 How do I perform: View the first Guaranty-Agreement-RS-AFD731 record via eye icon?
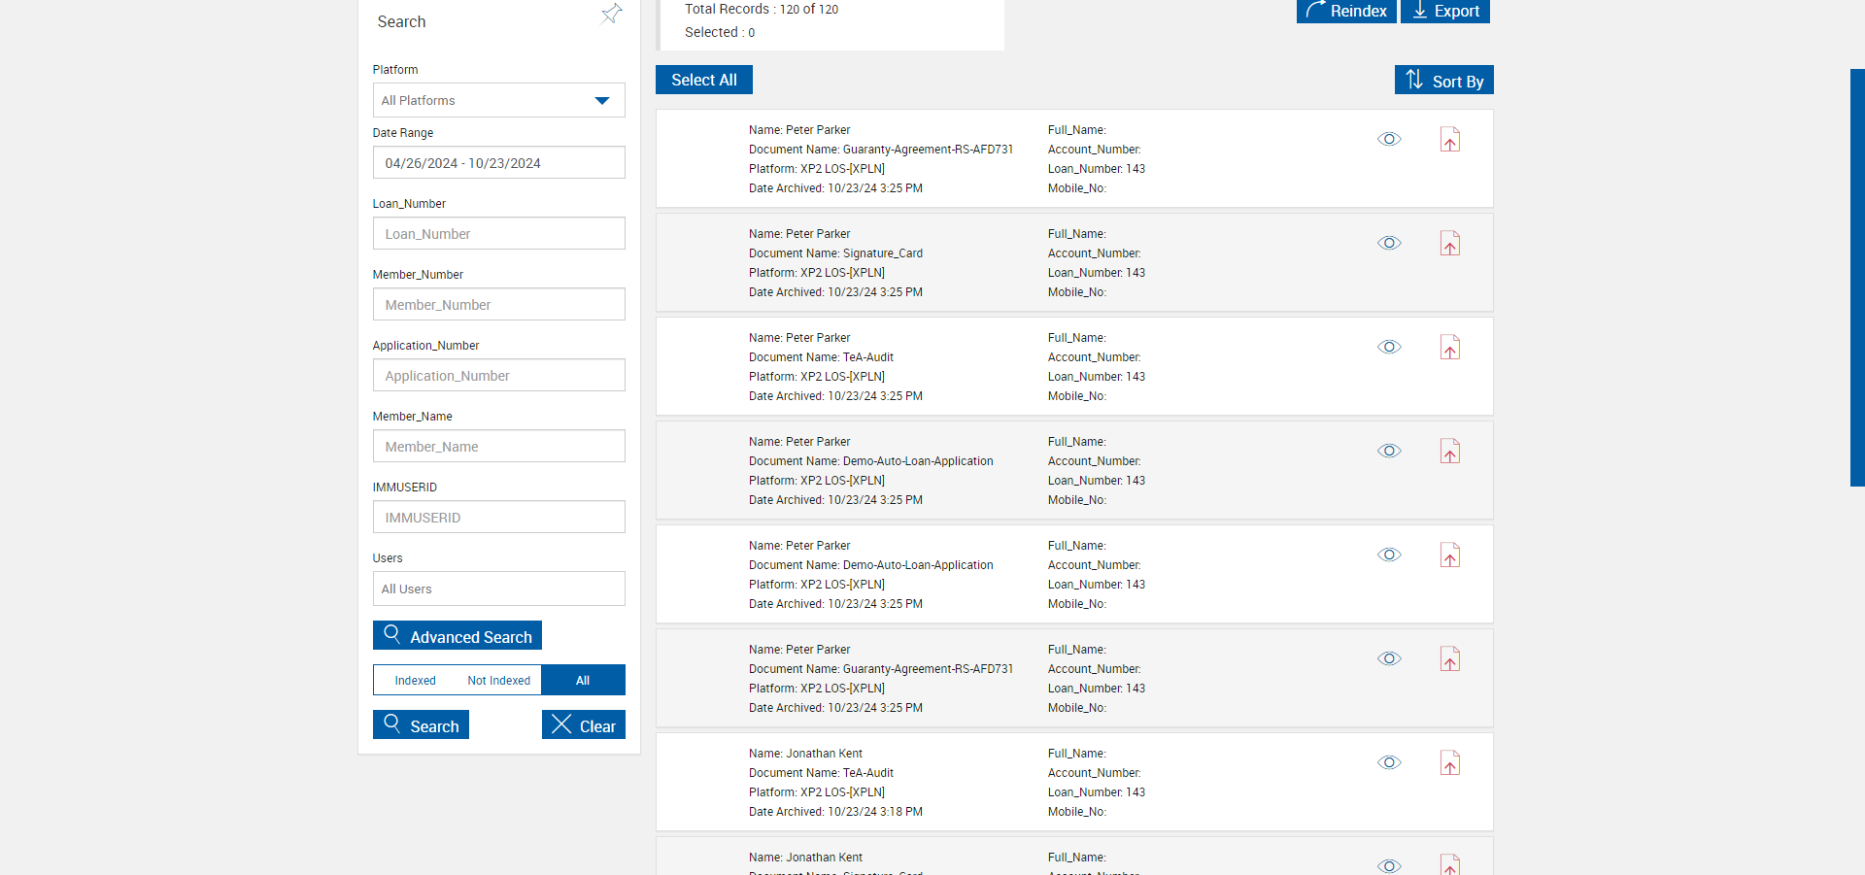click(x=1389, y=139)
